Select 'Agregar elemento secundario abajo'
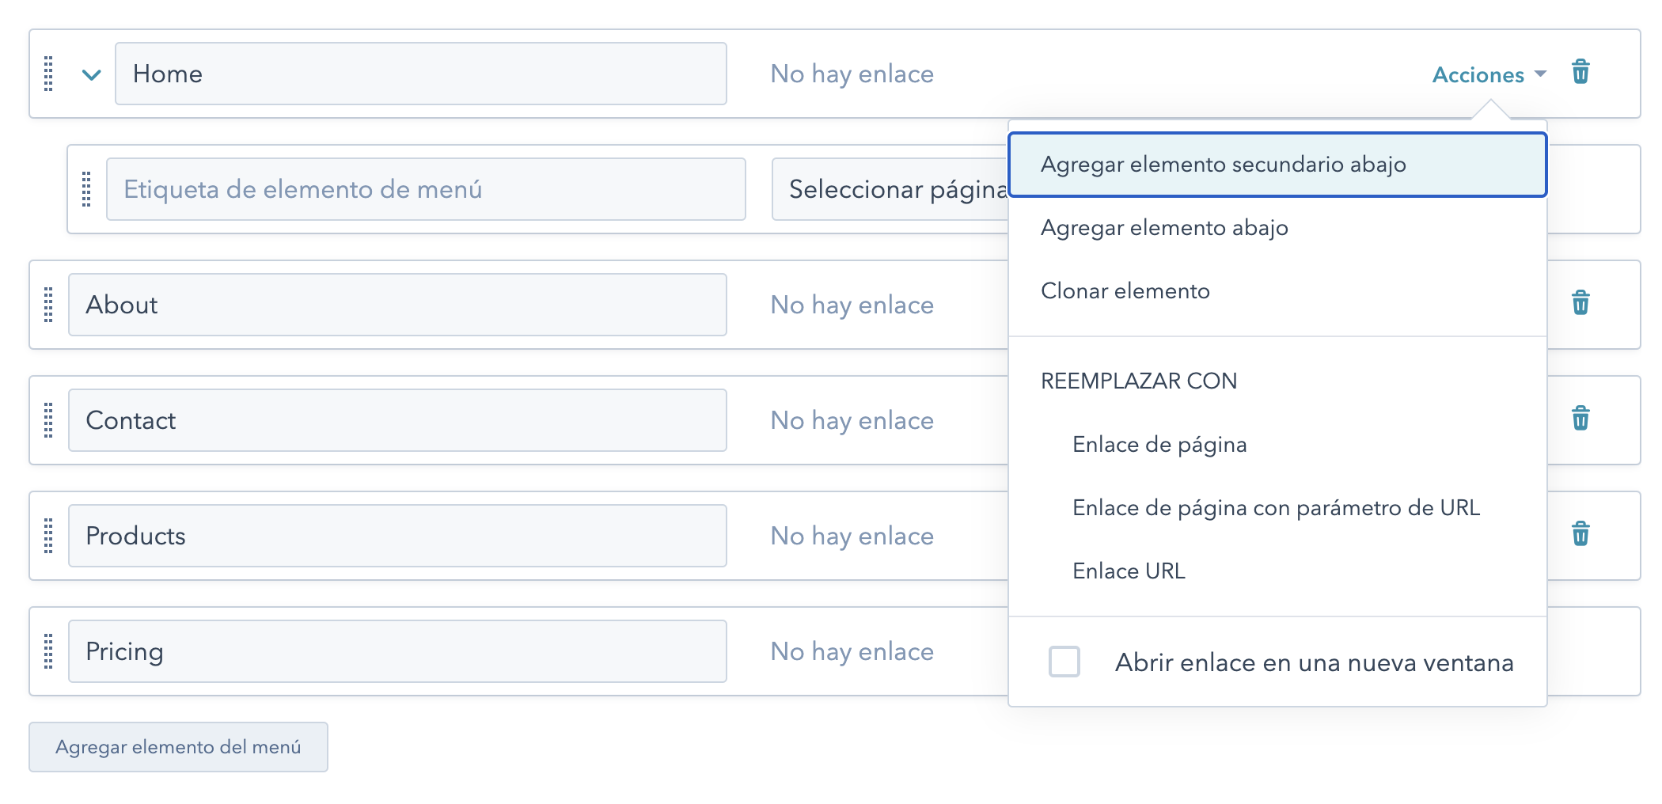Screen dimensions: 1662x804 (1224, 165)
